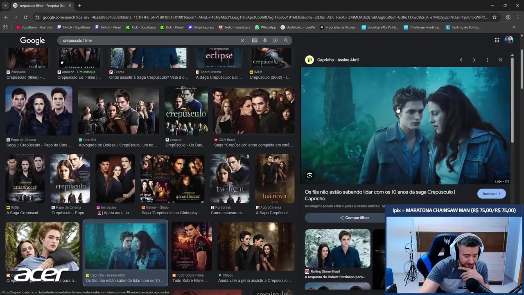Click the Acessar button
524x295 pixels.
pos(491,194)
